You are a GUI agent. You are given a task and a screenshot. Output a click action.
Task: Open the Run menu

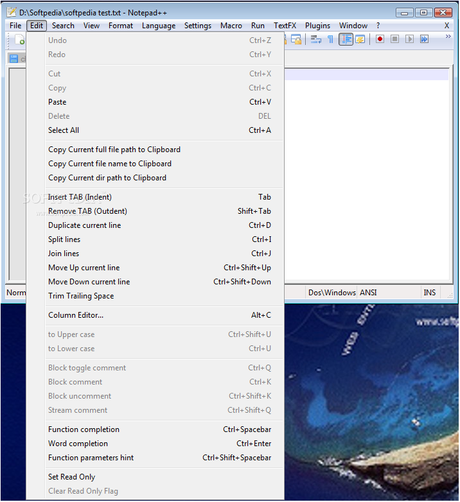[258, 26]
